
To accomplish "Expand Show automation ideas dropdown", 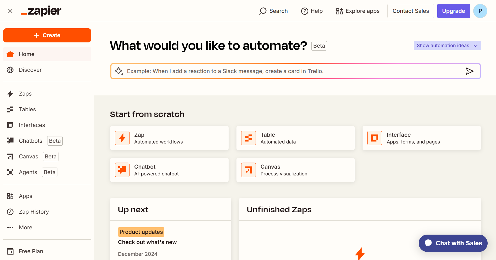I will (x=447, y=46).
